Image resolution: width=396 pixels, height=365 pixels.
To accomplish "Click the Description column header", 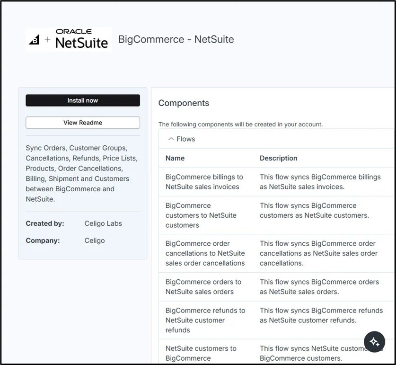I will [278, 158].
